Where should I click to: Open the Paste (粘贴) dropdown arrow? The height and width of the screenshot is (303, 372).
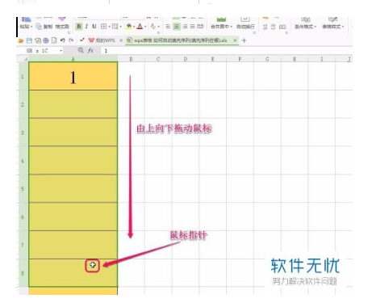coord(31,27)
